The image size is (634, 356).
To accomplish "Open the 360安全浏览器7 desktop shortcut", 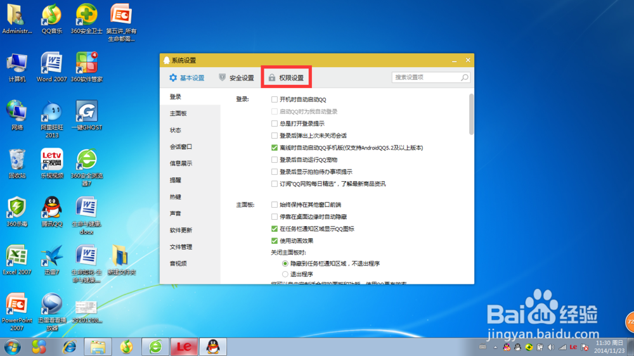I will coord(86,167).
